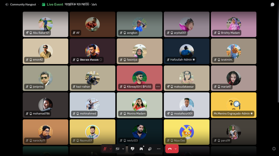Click mohamad786's muted mic icon

[27, 114]
